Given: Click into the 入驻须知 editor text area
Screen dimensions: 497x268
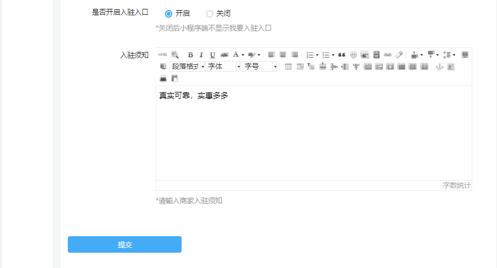Looking at the screenshot, I should (314, 133).
